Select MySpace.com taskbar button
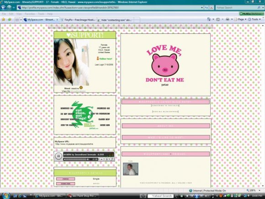Screen dimensions: 265x199 (x=49, y=196)
